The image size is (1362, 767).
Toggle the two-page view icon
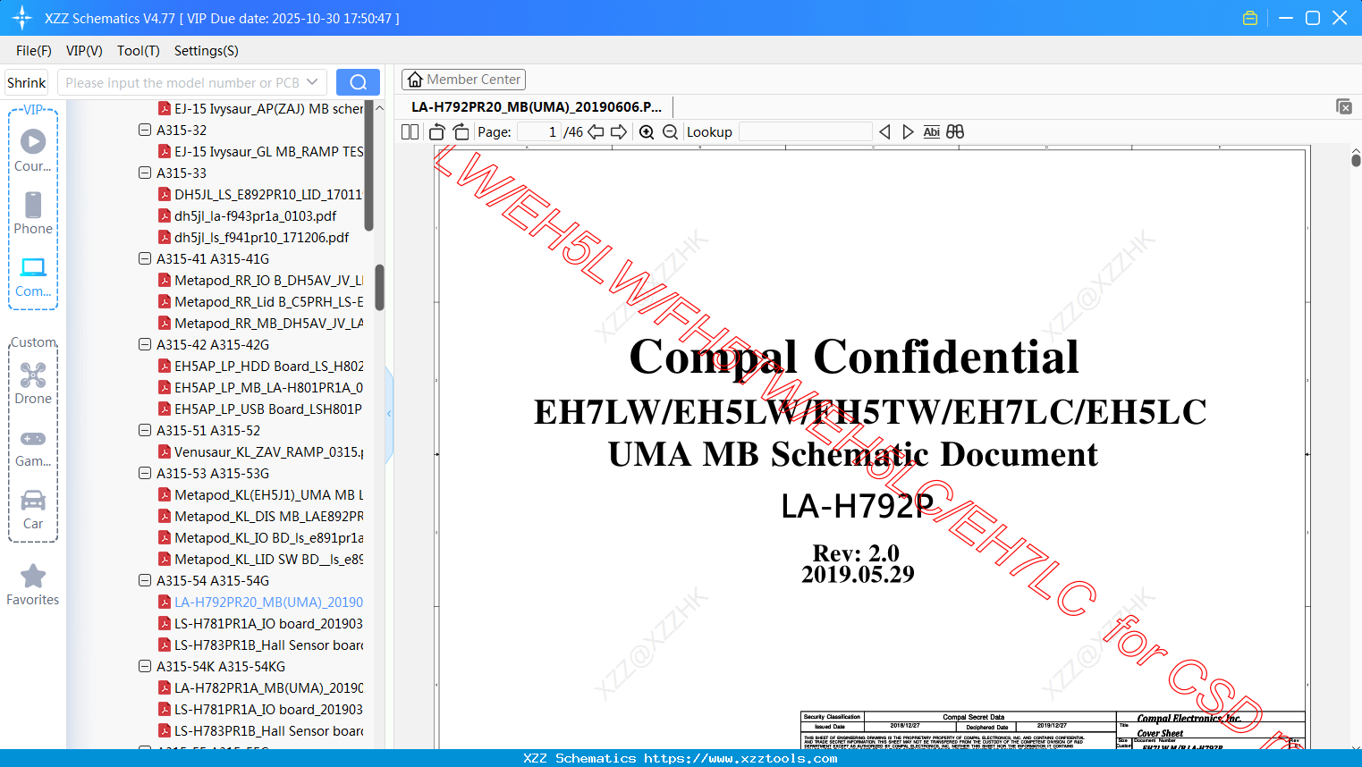410,132
